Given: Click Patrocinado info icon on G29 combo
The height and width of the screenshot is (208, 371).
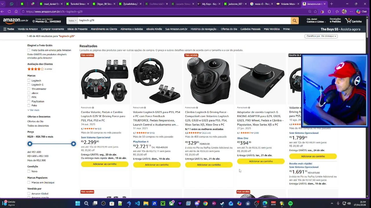Looking at the screenshot, I should (x=93, y=108).
